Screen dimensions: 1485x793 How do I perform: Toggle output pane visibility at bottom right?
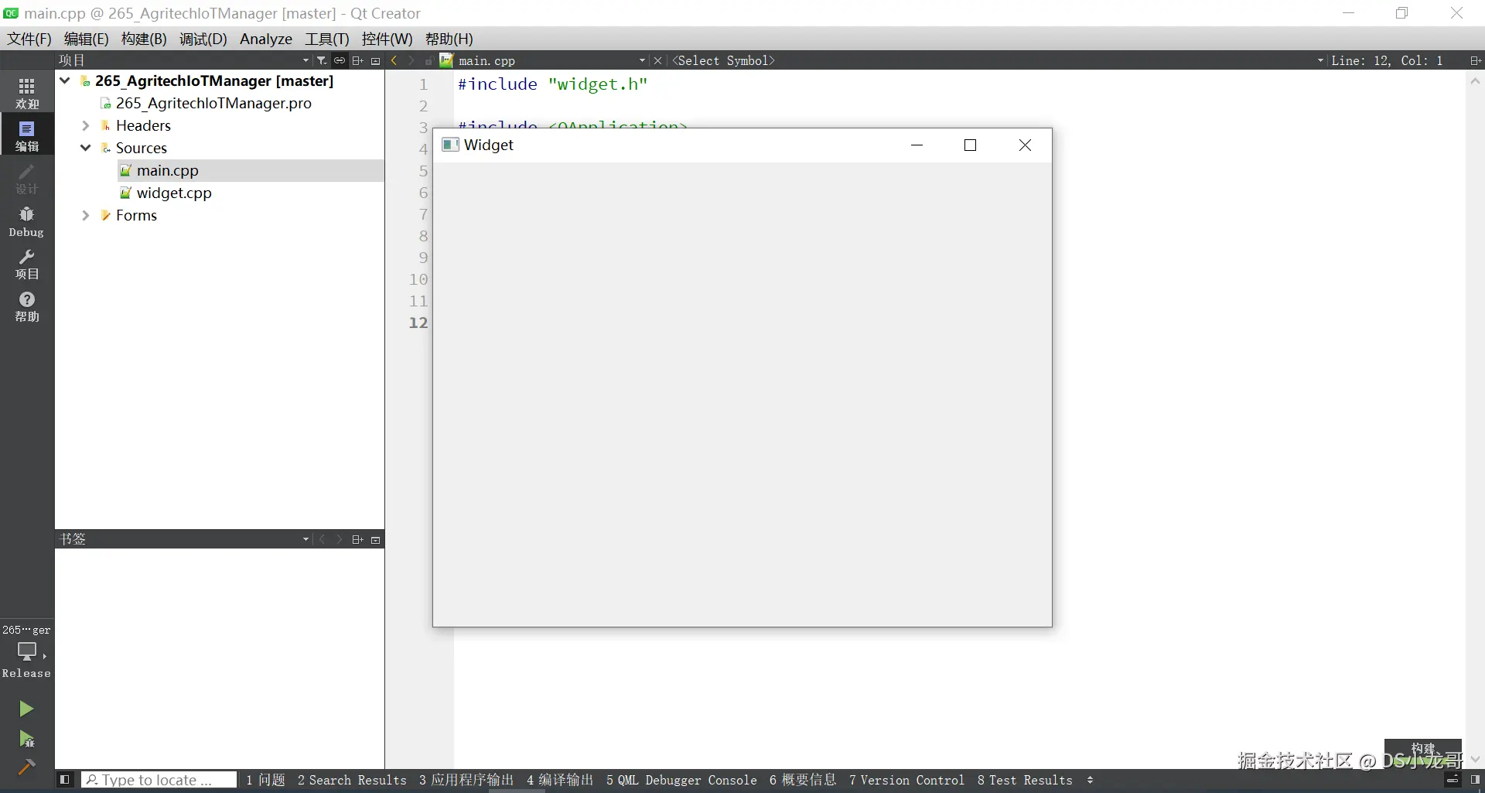click(x=1453, y=780)
